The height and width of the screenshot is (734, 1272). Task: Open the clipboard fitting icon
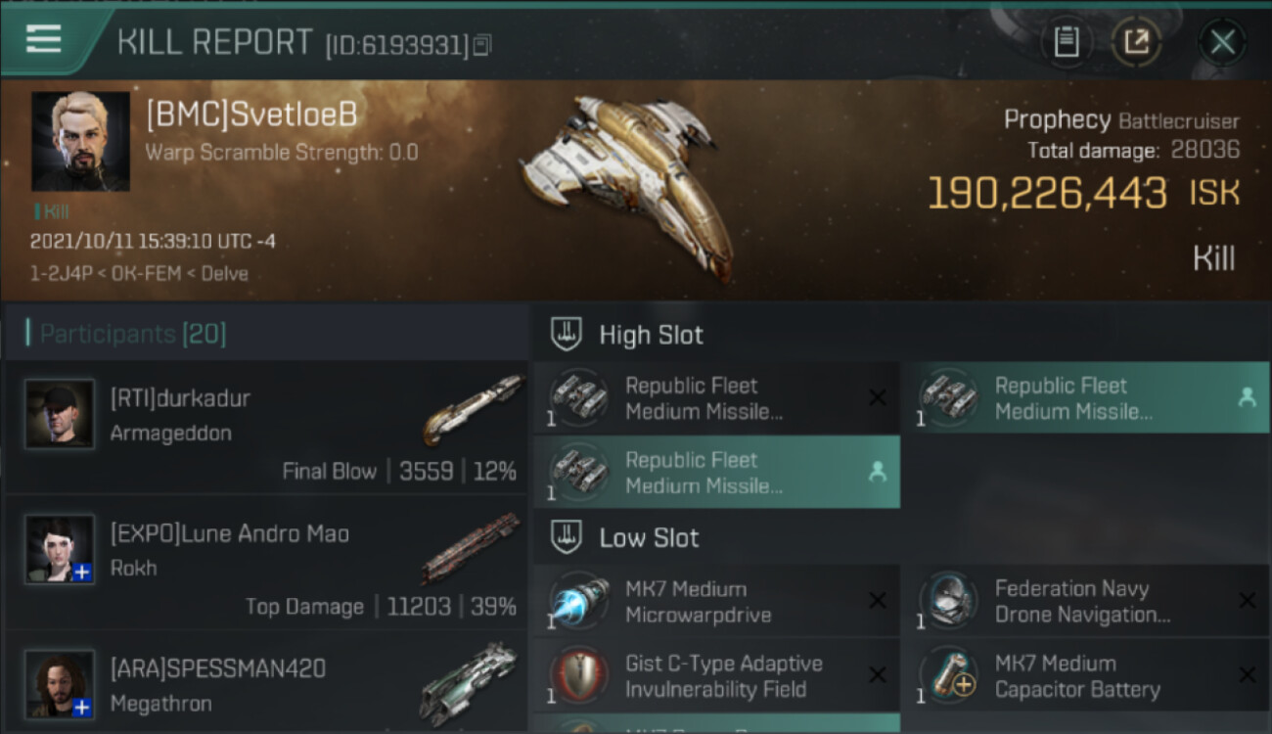coord(1066,42)
